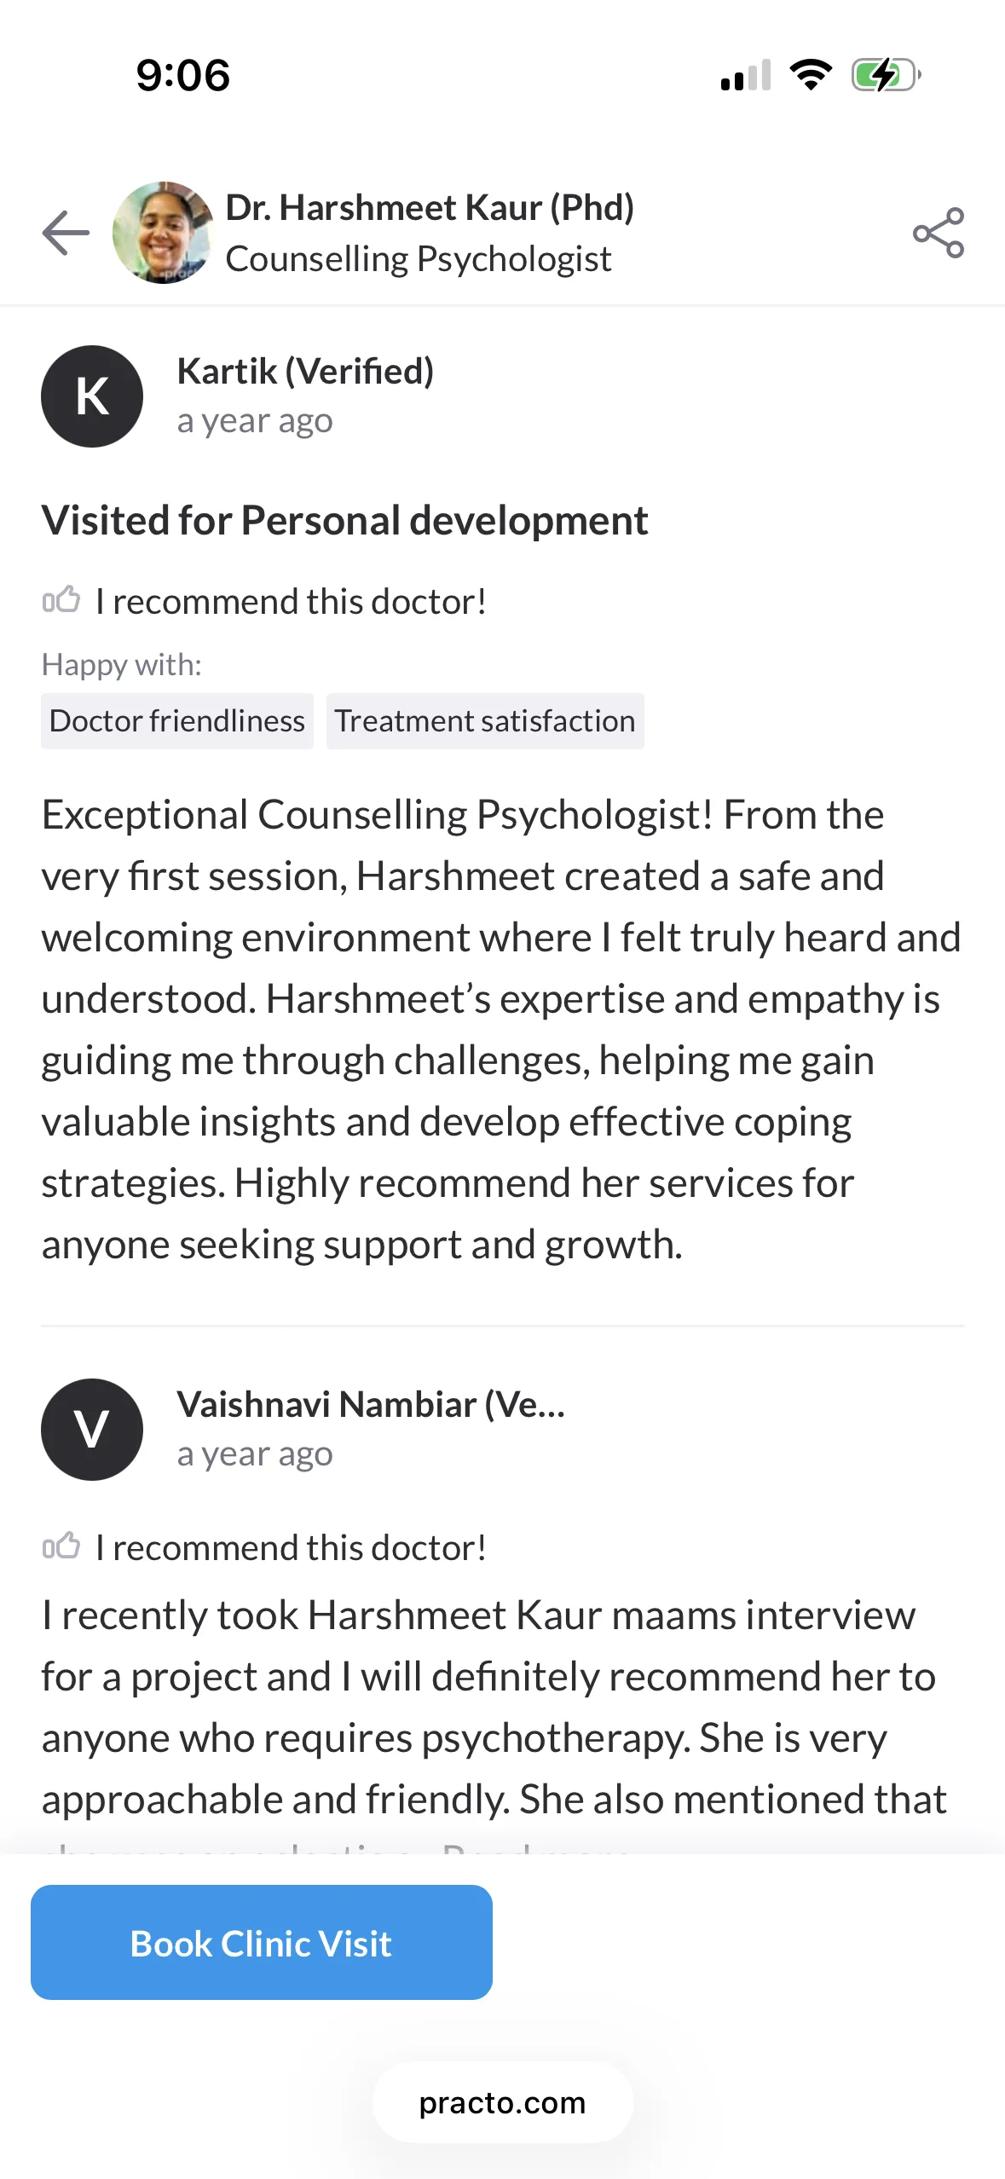The height and width of the screenshot is (2179, 1005).
Task: Tap the battery charging status icon
Action: [887, 75]
